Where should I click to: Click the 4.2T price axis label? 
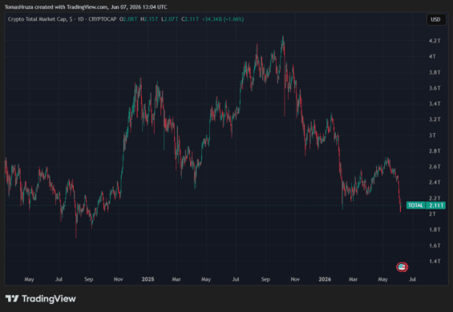[435, 41]
